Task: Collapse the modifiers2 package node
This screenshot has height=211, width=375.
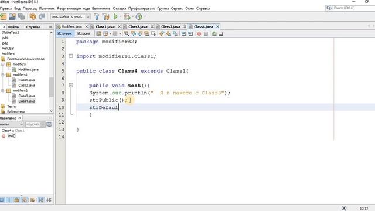Action: 3,90
